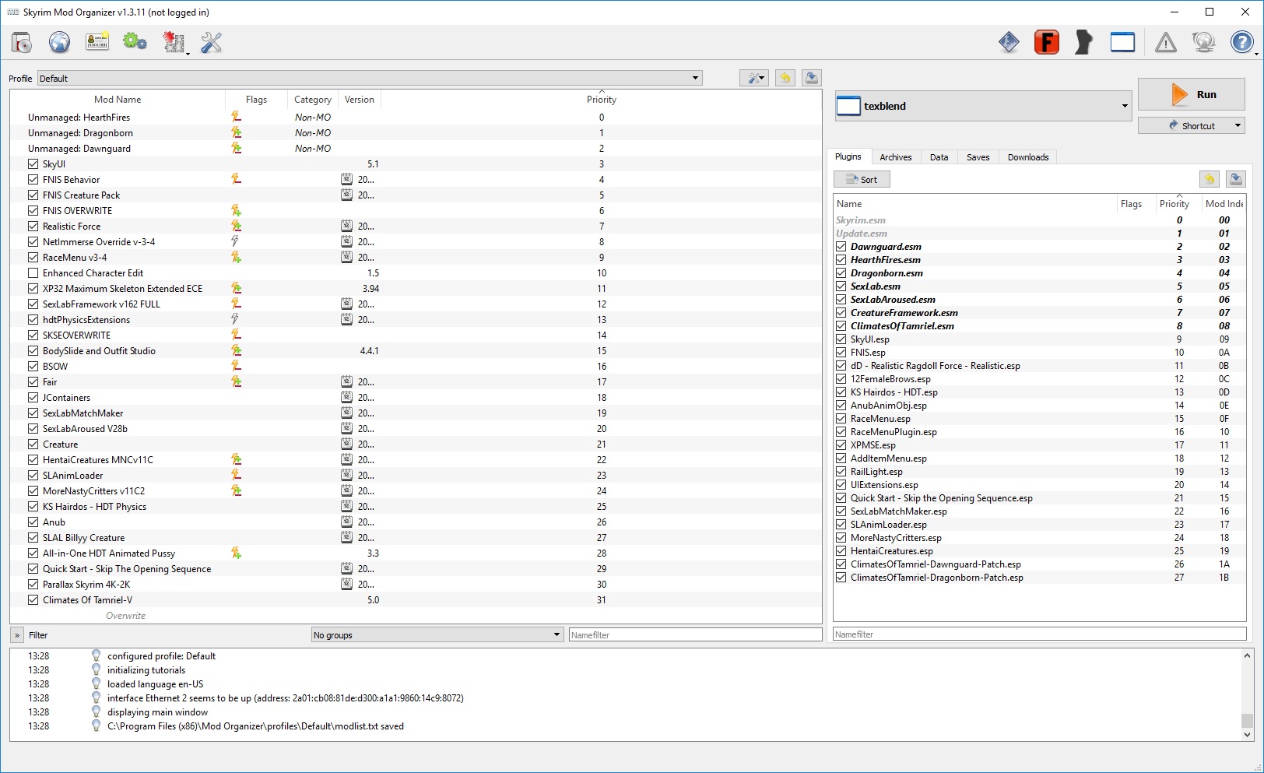Image resolution: width=1264 pixels, height=773 pixels.
Task: Click the lightbulb icon beside 'initializing tutorials' log
Action: pyautogui.click(x=96, y=669)
